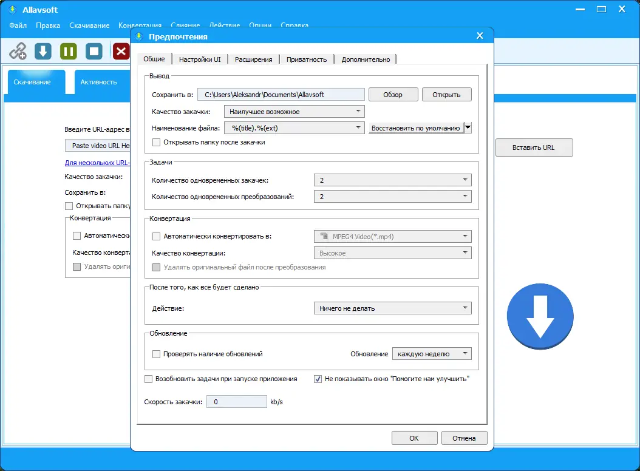Toggle Автоматически checkbox in main window Конвертация
This screenshot has width=640, height=471.
click(77, 236)
